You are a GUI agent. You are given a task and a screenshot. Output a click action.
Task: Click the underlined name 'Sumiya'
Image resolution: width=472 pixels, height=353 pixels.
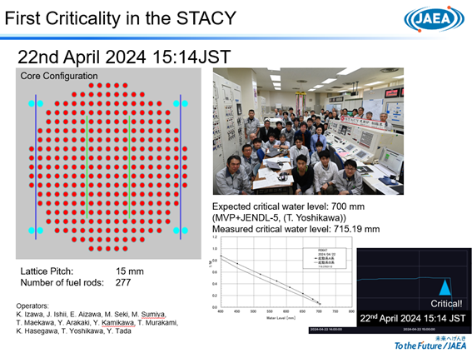[x=153, y=314]
